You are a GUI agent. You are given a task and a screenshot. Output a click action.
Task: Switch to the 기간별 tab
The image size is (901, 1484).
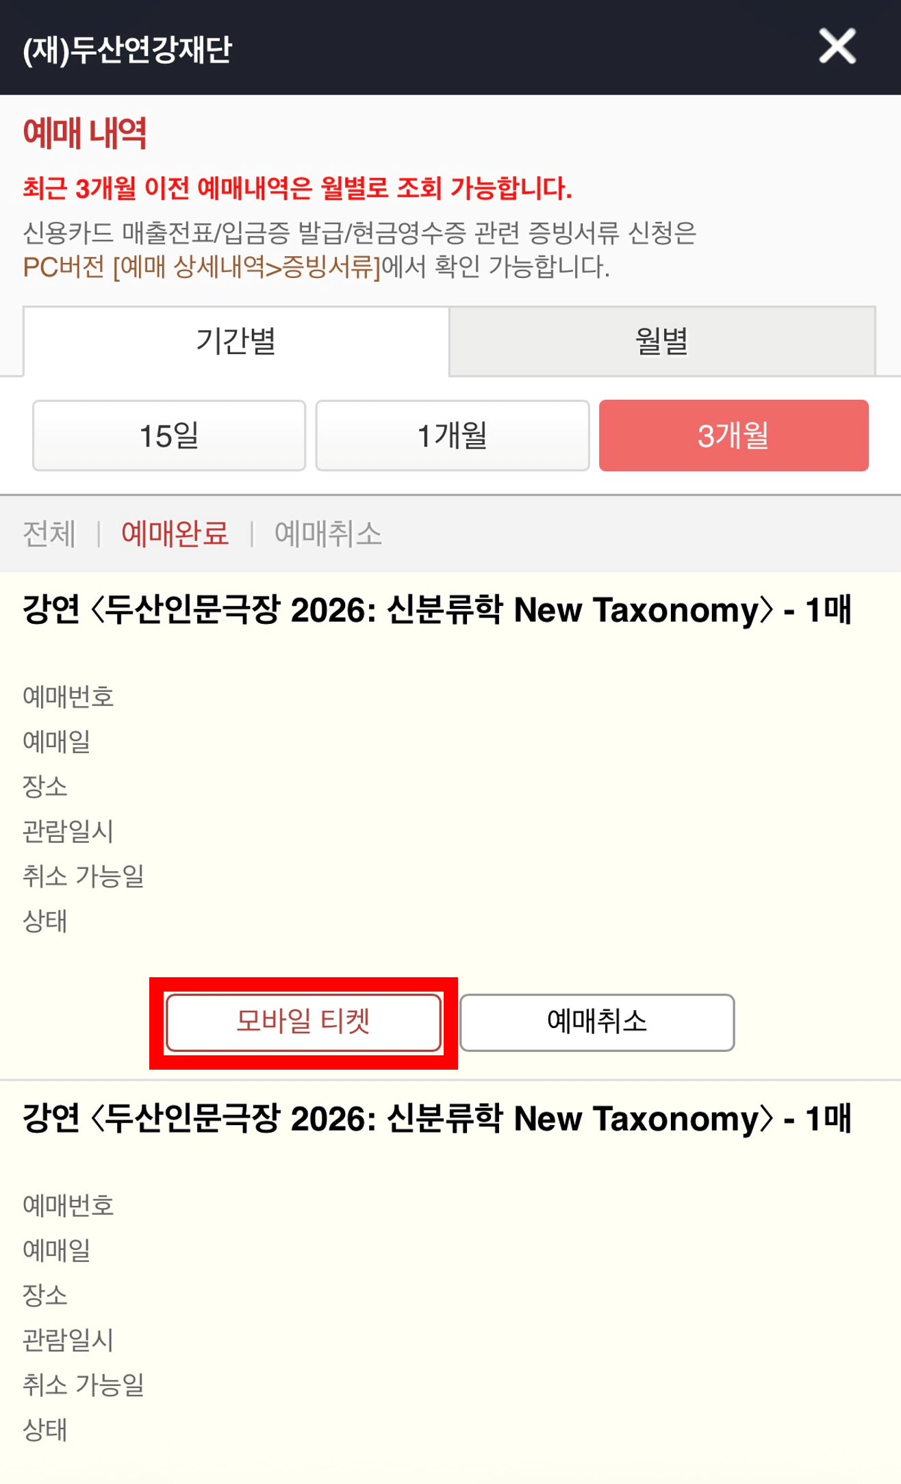tap(236, 341)
